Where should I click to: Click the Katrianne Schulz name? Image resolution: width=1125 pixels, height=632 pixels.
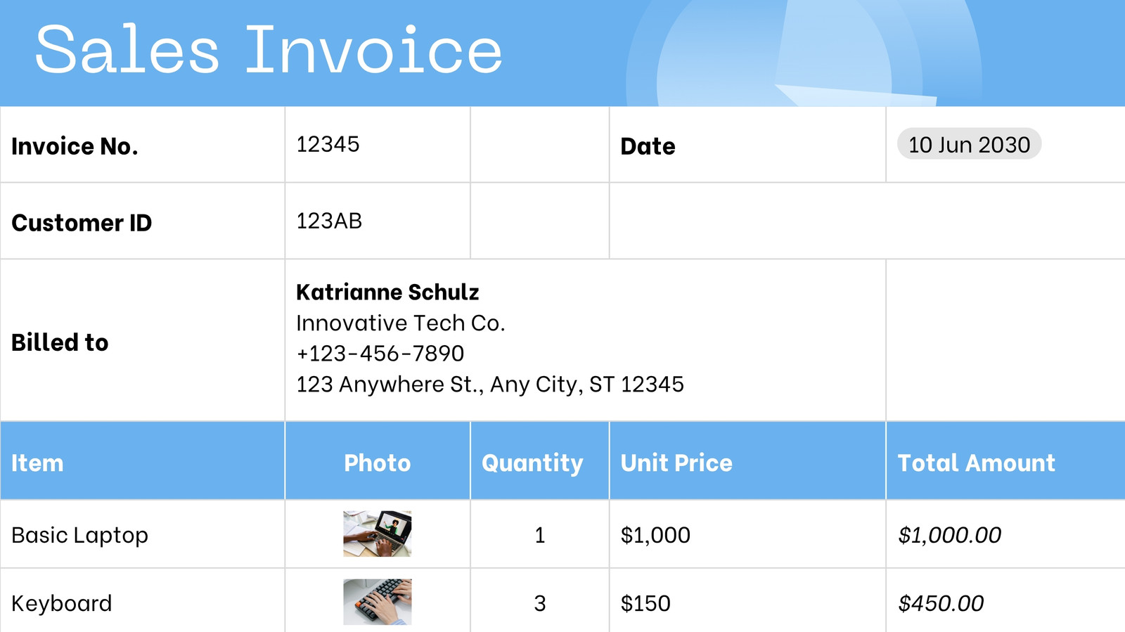387,292
